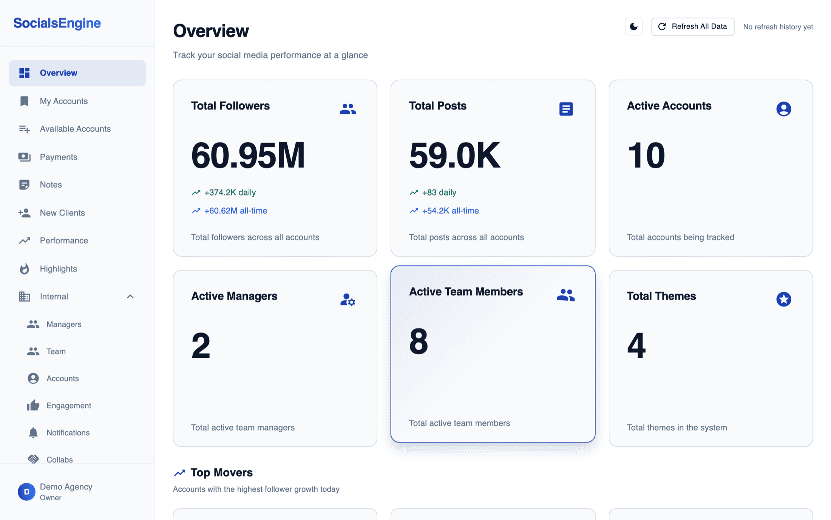Click 'Total accounts being tracked' caption

tap(681, 237)
